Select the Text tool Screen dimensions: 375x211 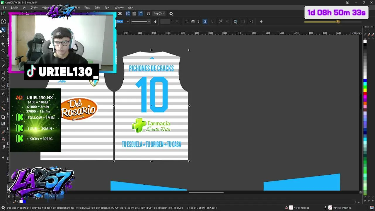[3, 94]
